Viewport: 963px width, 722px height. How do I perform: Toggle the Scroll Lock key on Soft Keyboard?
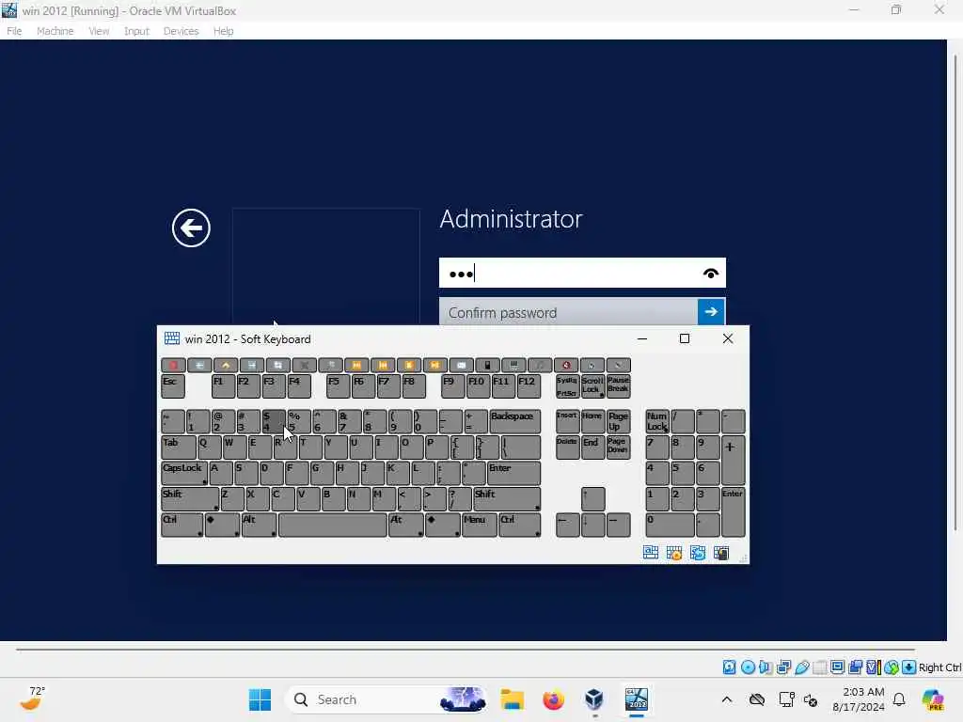click(592, 386)
